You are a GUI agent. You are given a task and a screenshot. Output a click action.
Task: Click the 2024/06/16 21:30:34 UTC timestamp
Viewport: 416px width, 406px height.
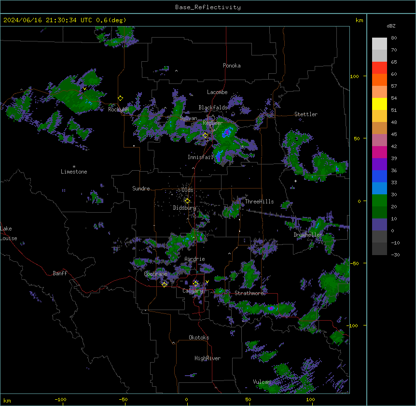tap(48, 20)
